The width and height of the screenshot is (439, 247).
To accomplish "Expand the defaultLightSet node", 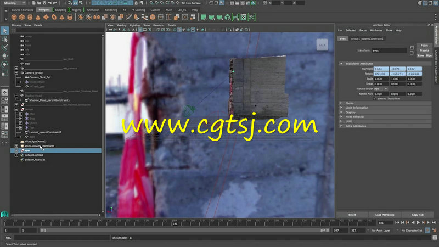I will point(16,155).
